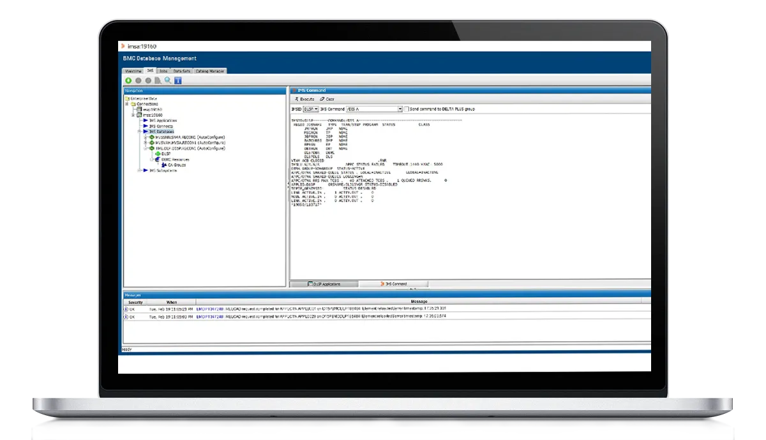
Task: Click the IMS Applications blue arrow icon
Action: (x=146, y=121)
